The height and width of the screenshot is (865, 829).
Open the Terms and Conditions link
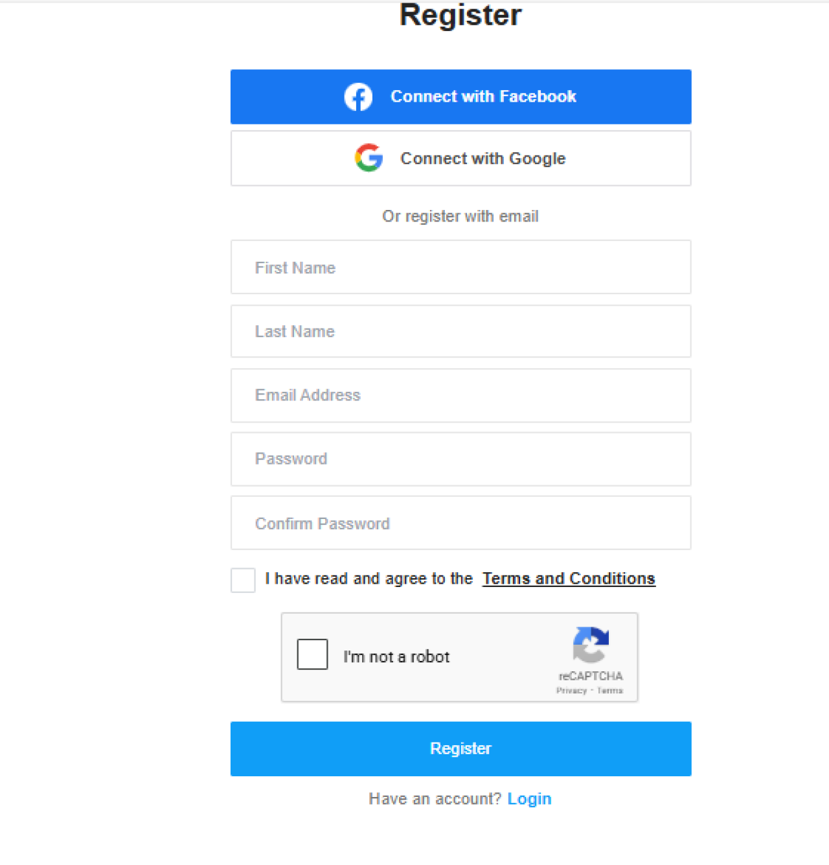tap(569, 579)
